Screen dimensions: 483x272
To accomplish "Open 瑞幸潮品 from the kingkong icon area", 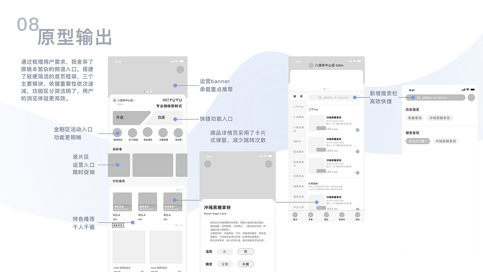I will [148, 132].
